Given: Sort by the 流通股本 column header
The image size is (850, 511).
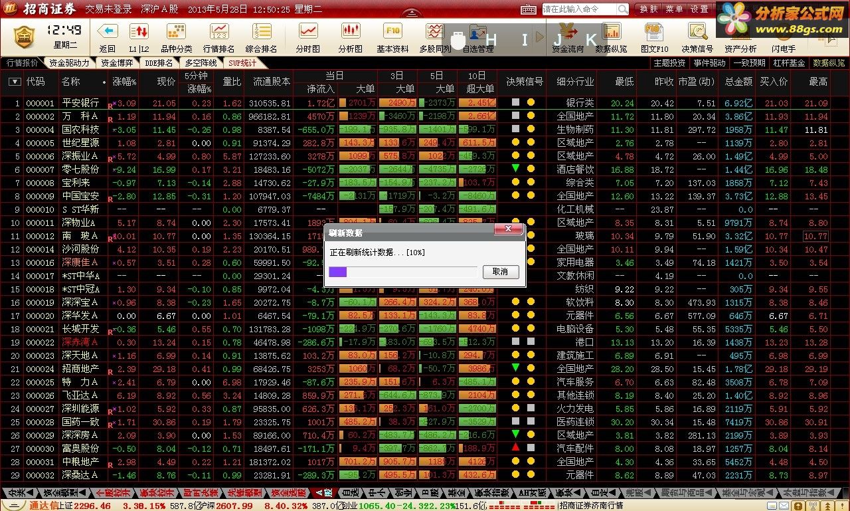Looking at the screenshot, I should (x=272, y=82).
